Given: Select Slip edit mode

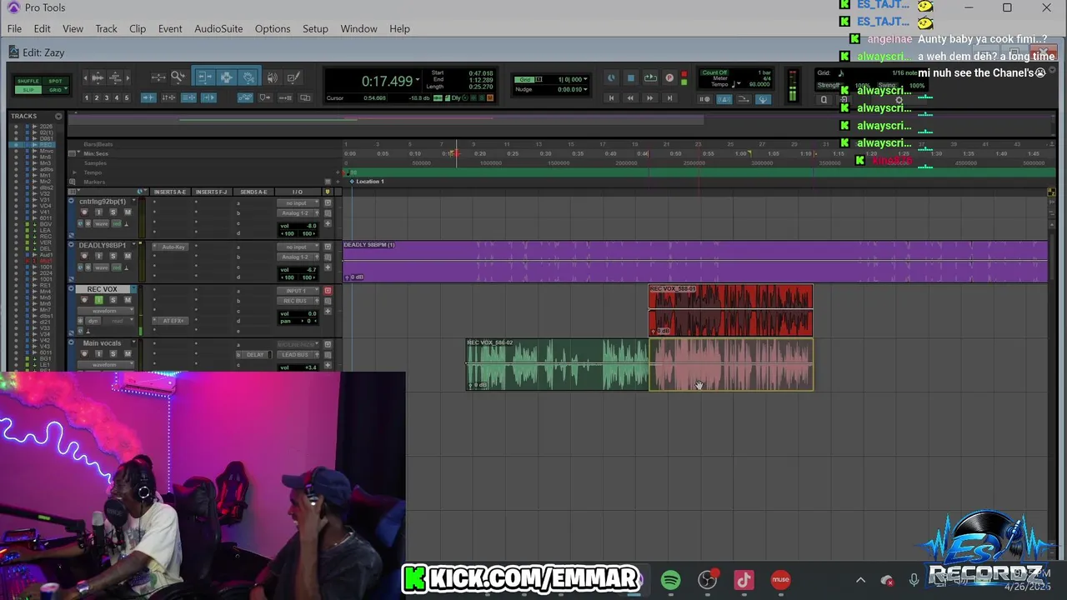Looking at the screenshot, I should pos(28,90).
